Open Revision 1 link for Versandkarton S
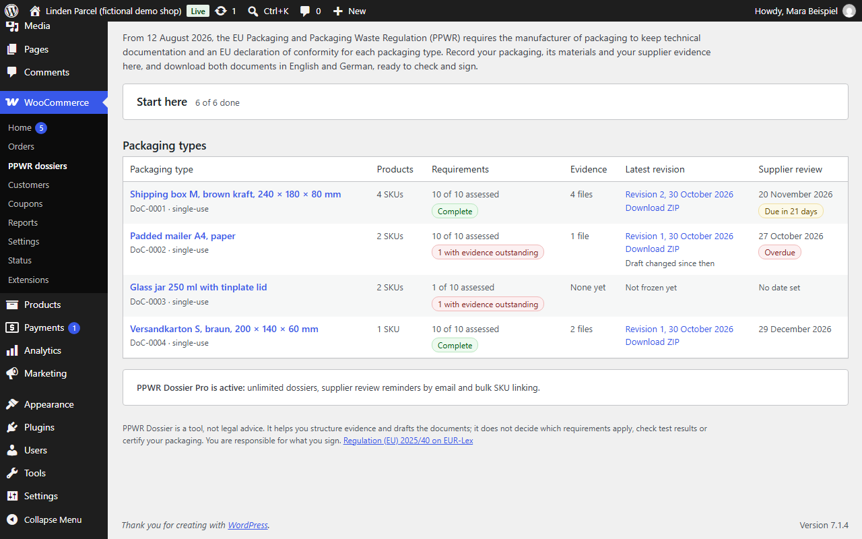The image size is (862, 539). [679, 329]
